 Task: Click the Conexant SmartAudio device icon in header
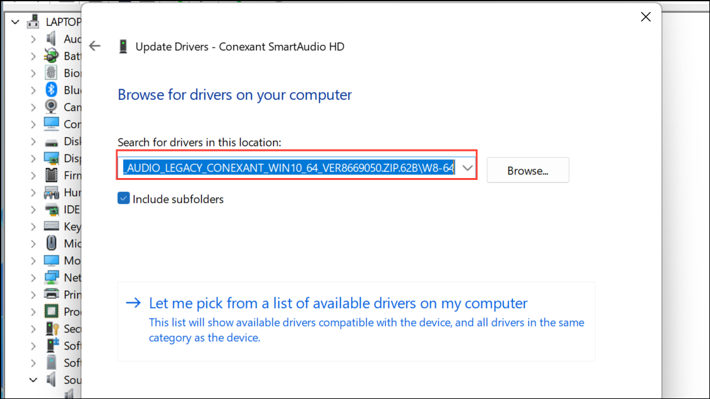pos(123,47)
